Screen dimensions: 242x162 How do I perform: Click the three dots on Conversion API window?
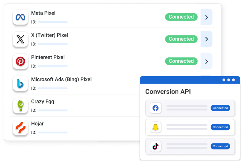pos(229,80)
